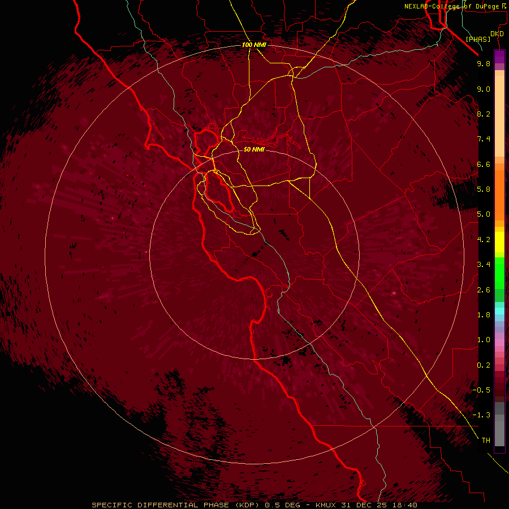Screen dimensions: 509x509
Task: Select the -1.3 scale value
Action: click(x=481, y=415)
